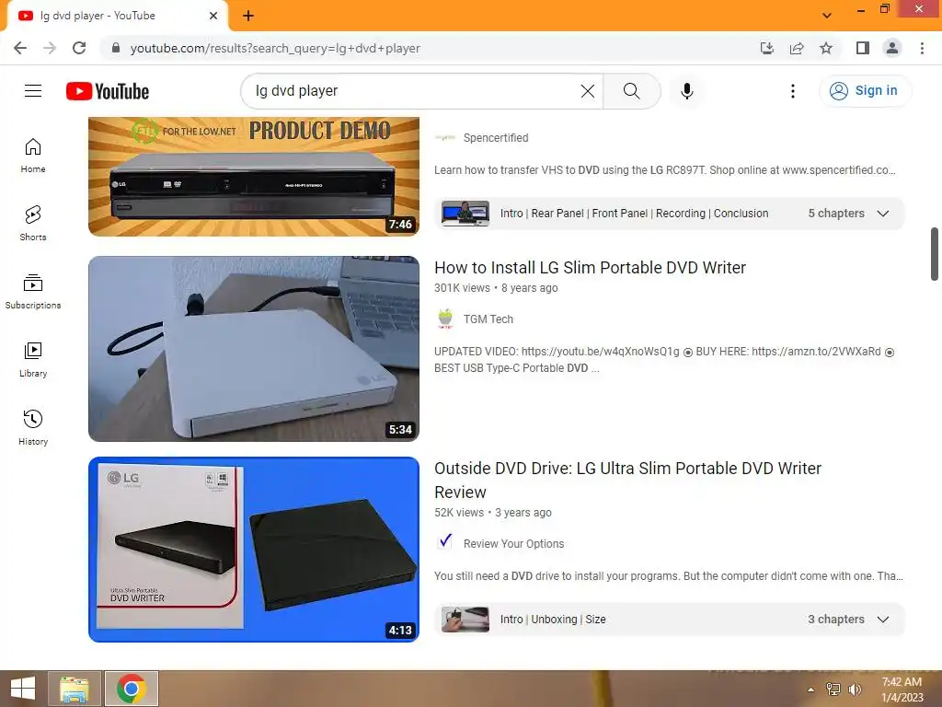Click the 'UPDATED VIDEO' description snippet
942x707 pixels.
pos(664,360)
